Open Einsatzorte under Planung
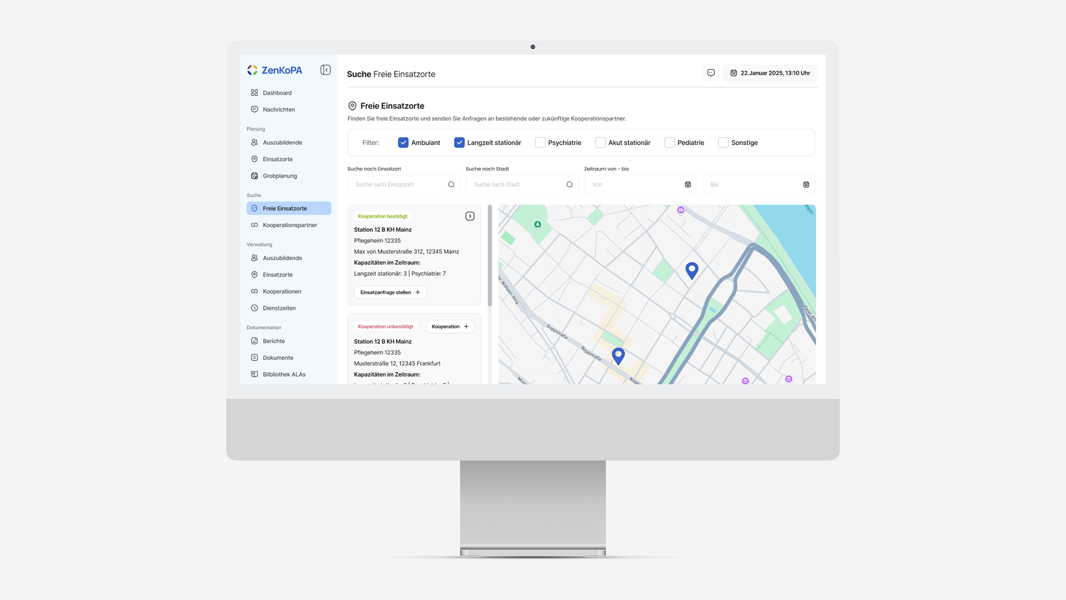Viewport: 1066px width, 600px height. click(289, 159)
